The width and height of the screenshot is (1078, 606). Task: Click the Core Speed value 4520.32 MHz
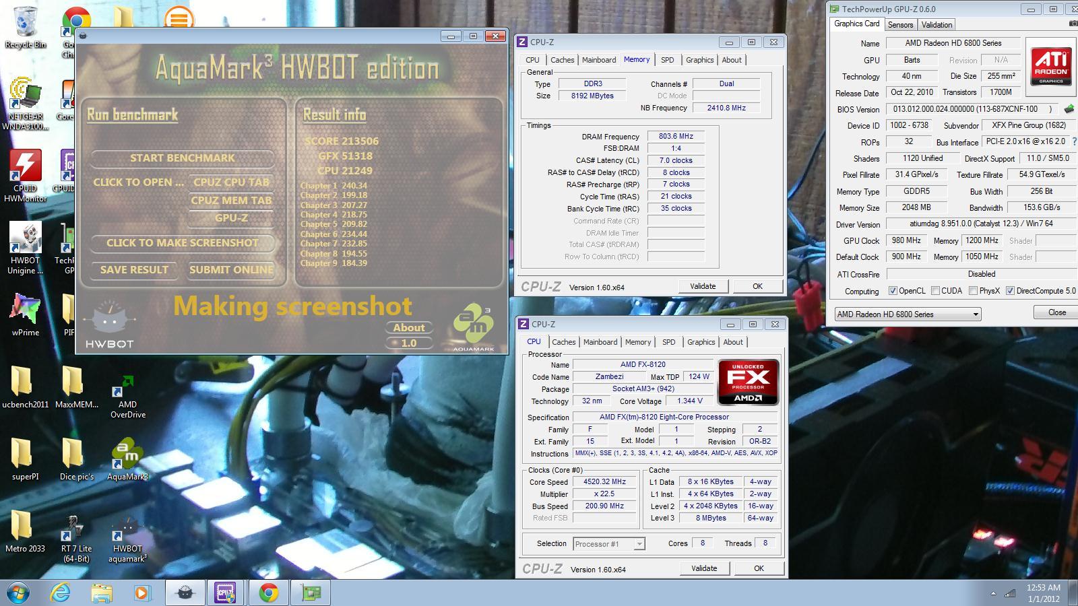coord(604,482)
